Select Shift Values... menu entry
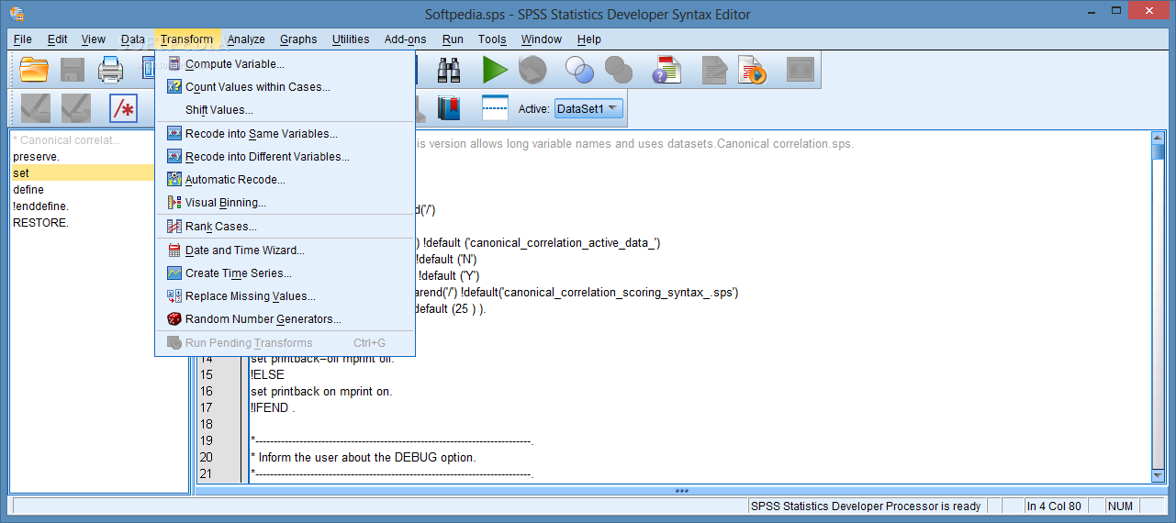The image size is (1176, 523). [x=286, y=110]
